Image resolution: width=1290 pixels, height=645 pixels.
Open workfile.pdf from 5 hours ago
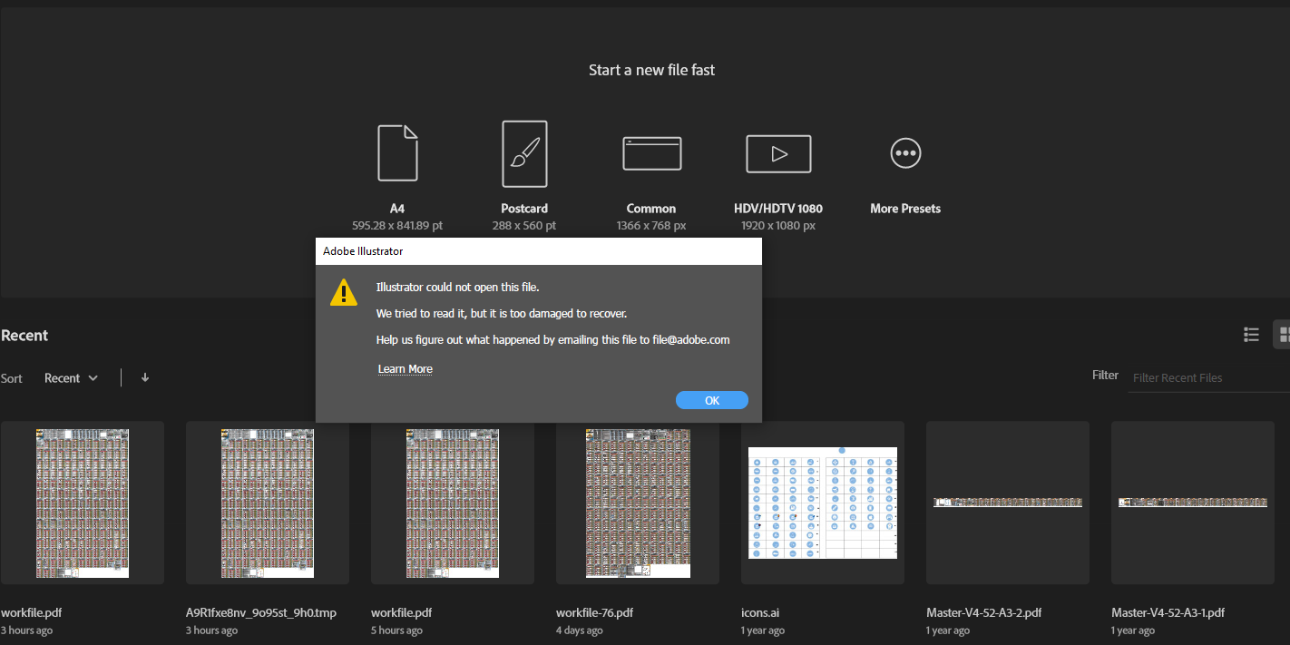[453, 503]
